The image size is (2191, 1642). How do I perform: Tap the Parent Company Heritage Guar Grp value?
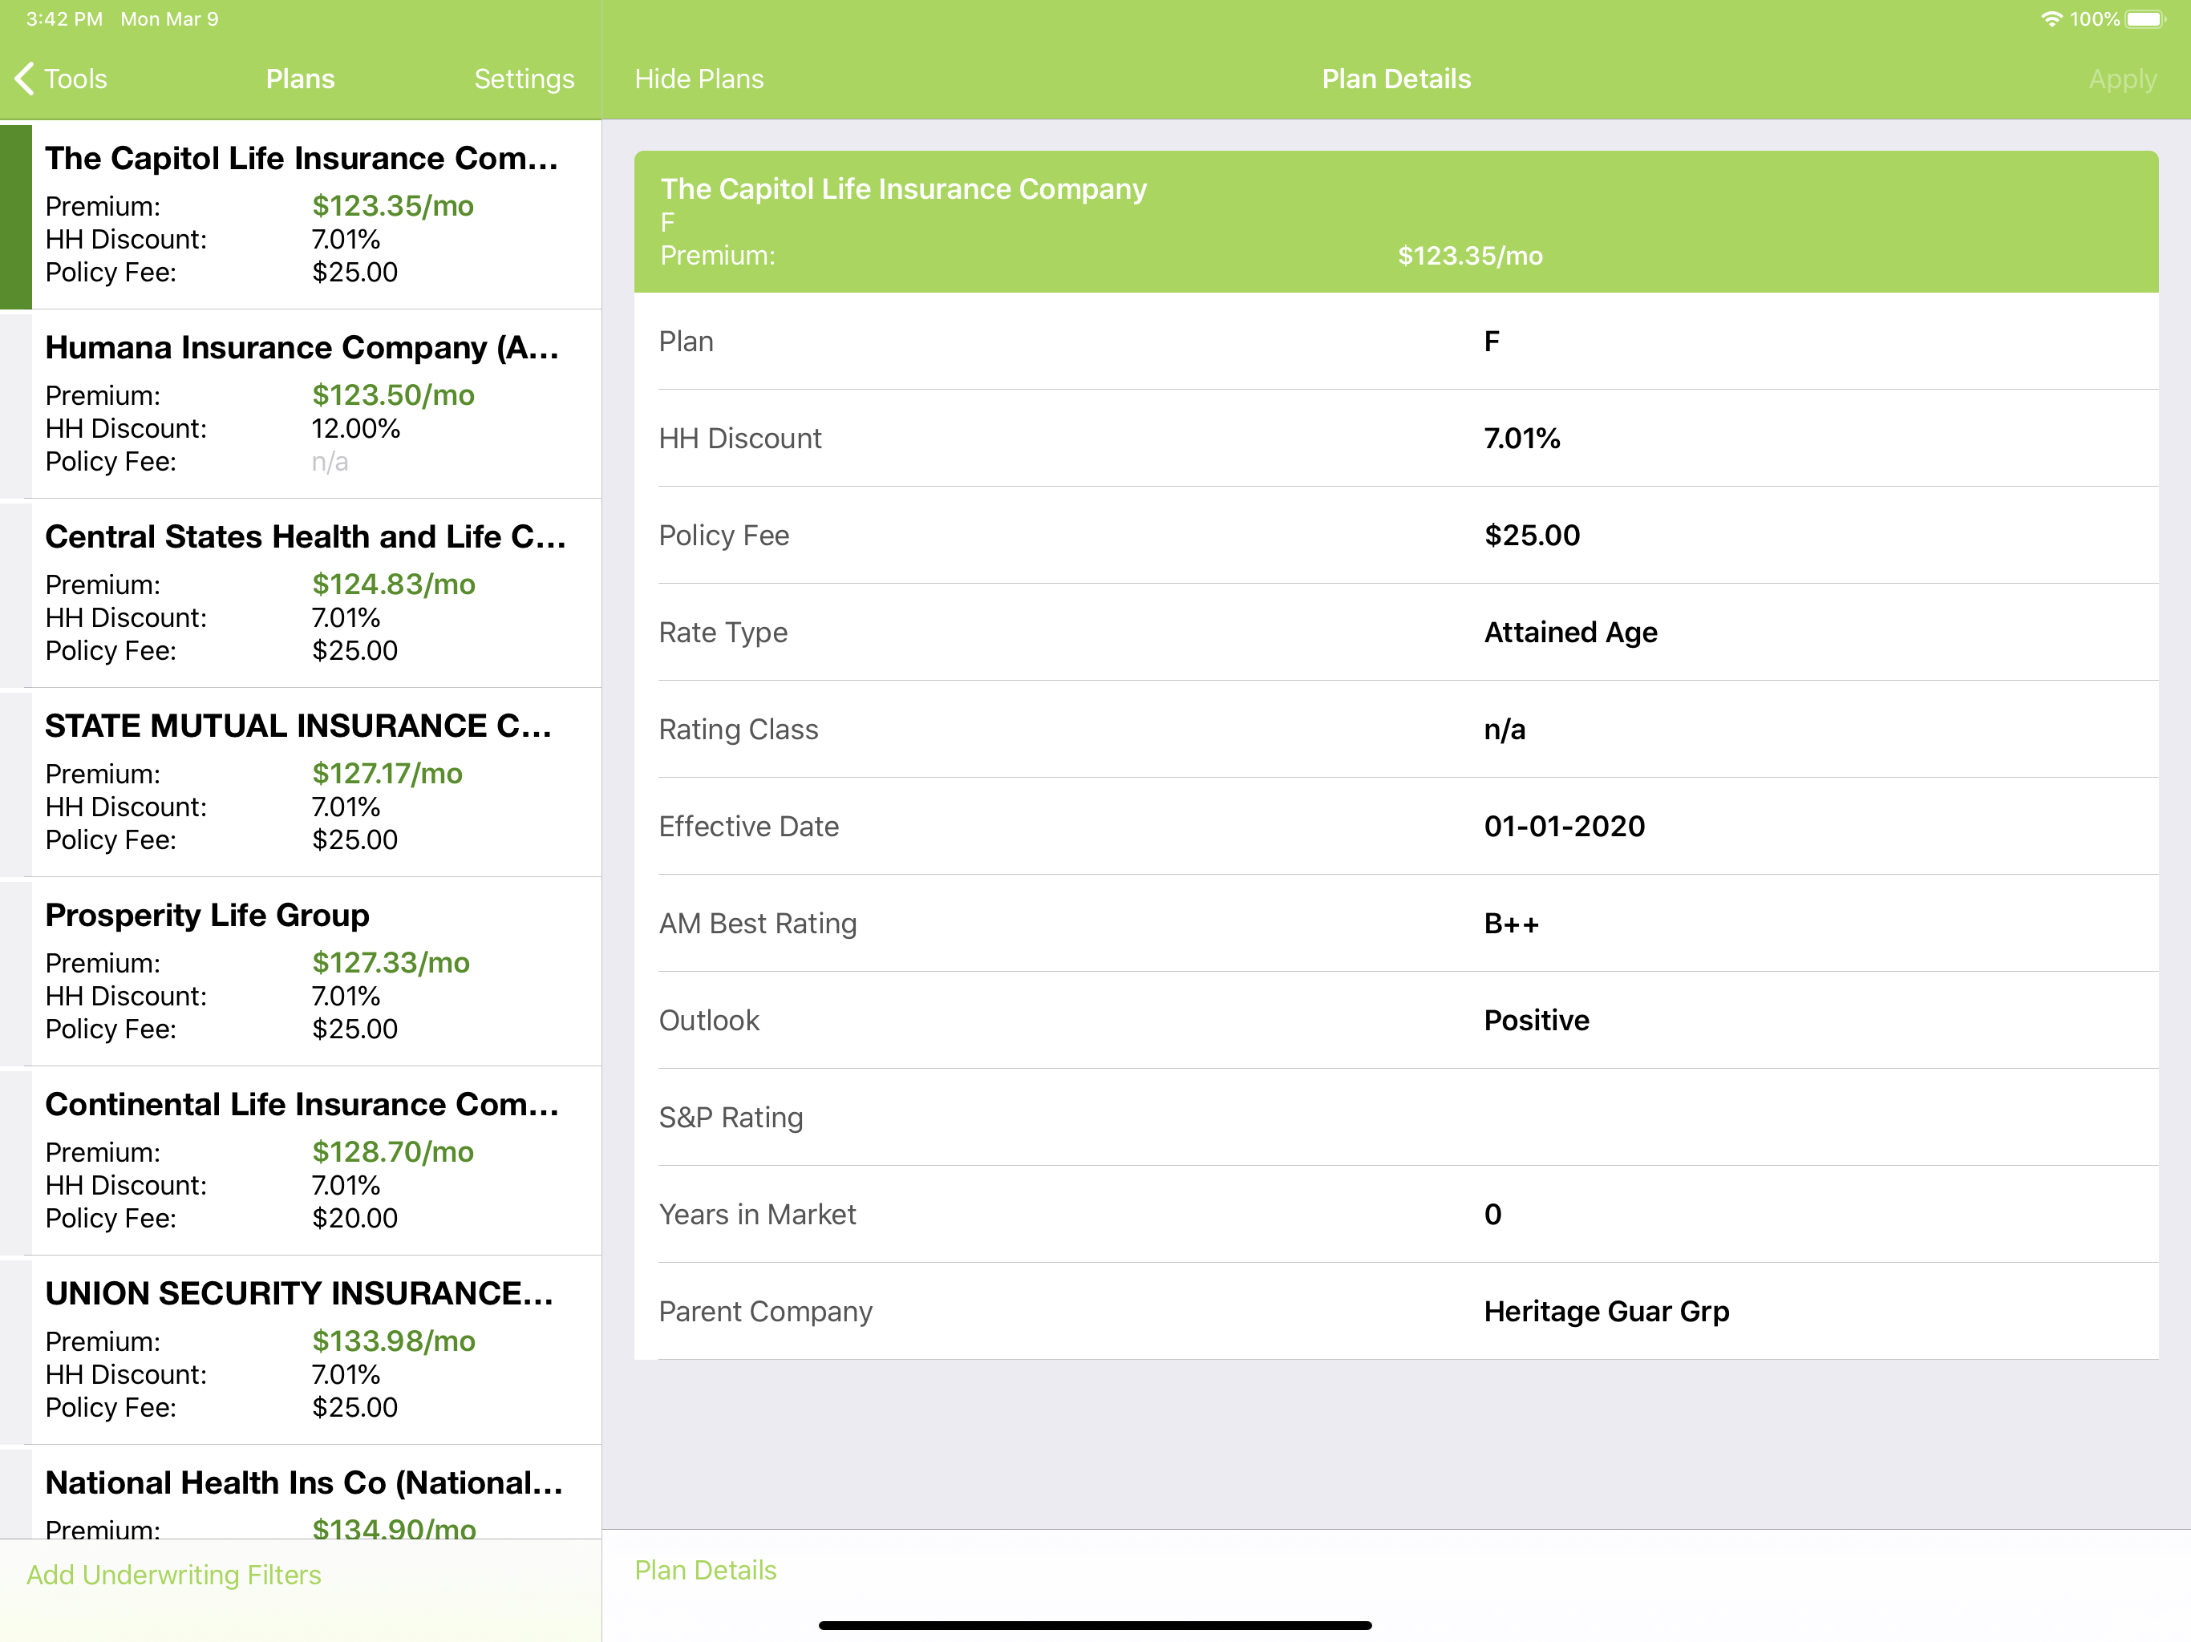(1606, 1312)
